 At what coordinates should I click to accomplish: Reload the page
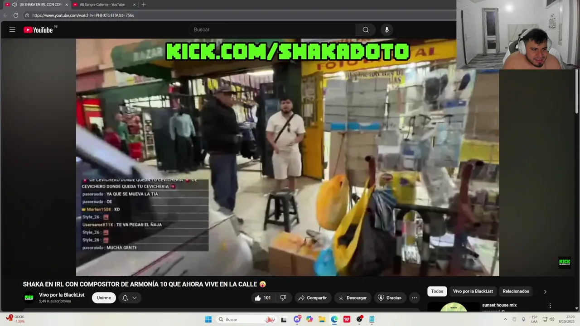16,15
